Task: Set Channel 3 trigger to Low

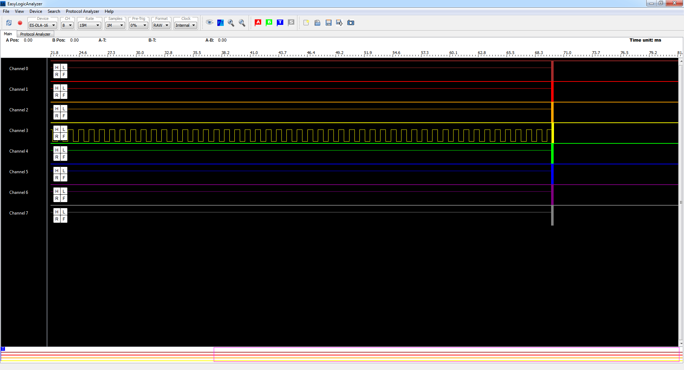Action: pos(64,129)
